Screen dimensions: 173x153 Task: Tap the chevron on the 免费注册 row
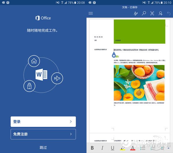[71, 134]
